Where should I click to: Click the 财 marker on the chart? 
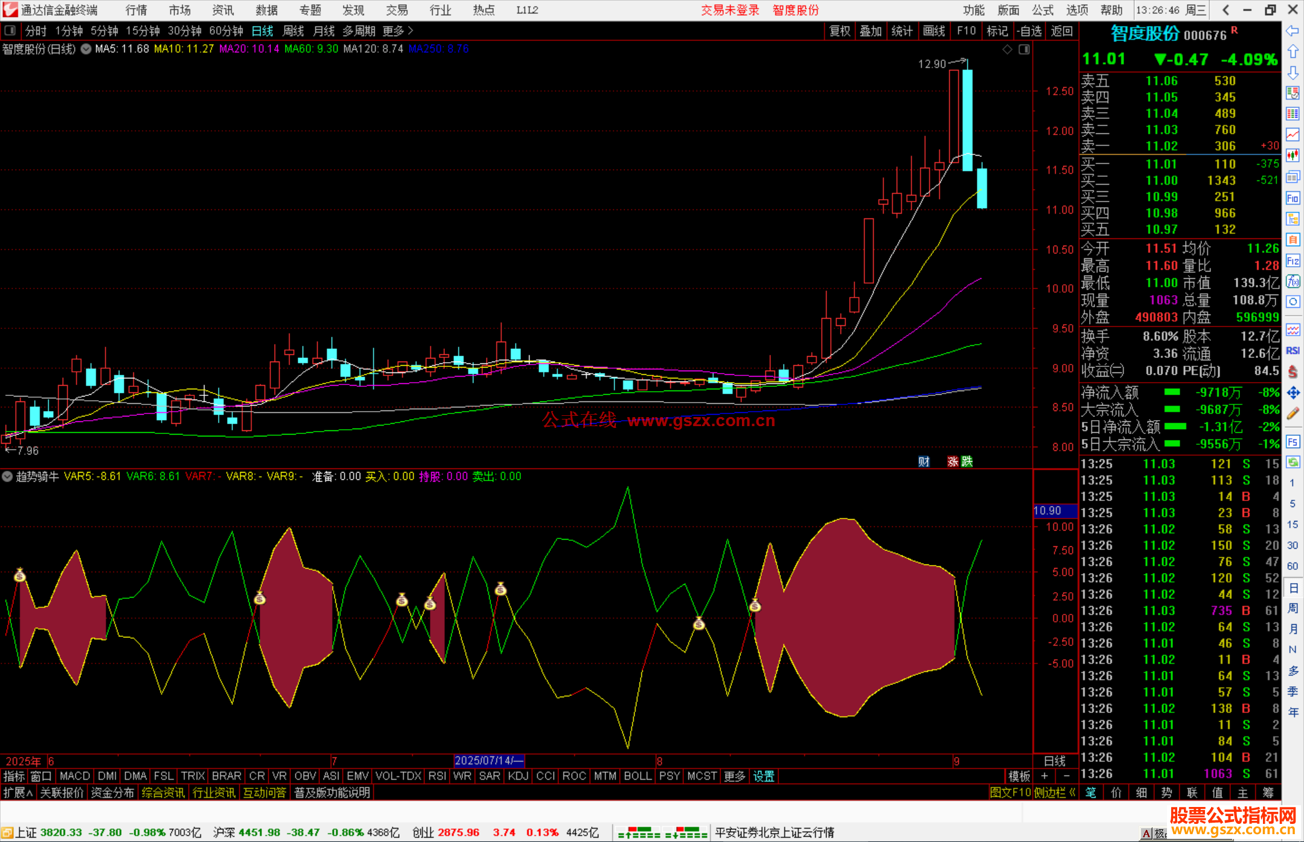pyautogui.click(x=924, y=461)
